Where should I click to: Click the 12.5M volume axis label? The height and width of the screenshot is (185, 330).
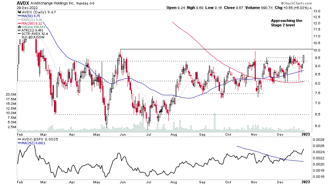11,109
